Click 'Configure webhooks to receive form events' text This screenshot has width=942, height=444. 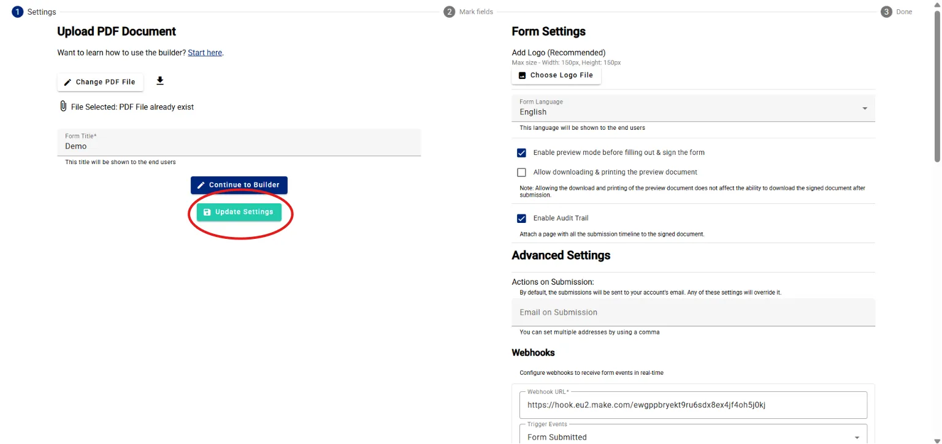pos(592,373)
